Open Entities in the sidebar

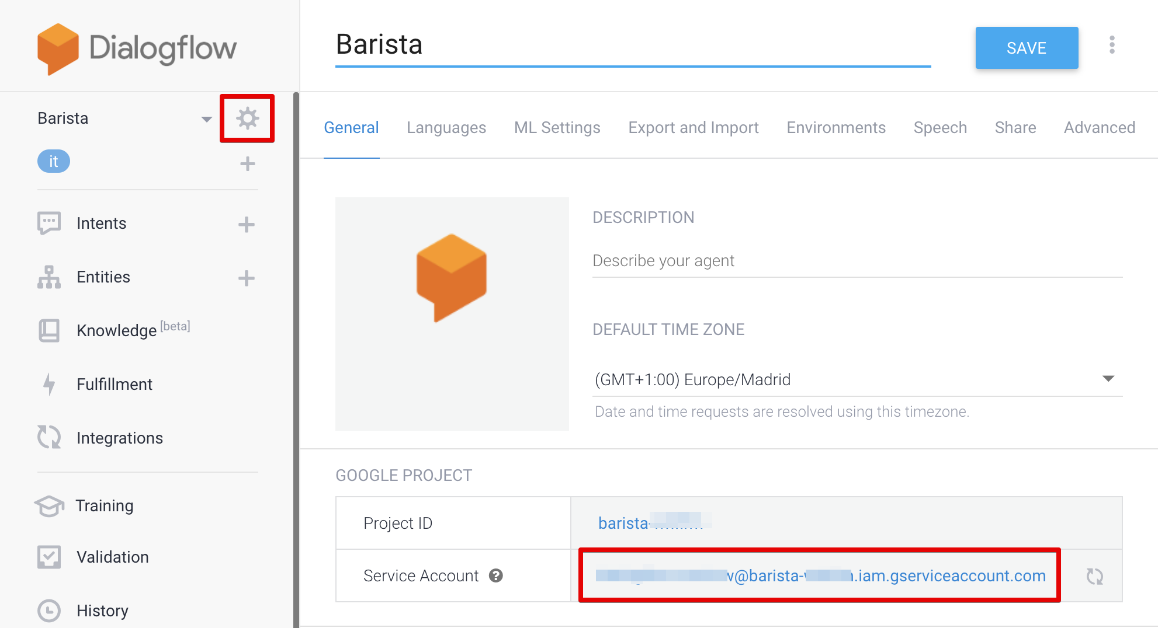click(103, 277)
